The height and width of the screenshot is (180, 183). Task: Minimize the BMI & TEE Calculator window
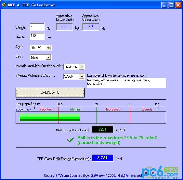[x=164, y=5]
